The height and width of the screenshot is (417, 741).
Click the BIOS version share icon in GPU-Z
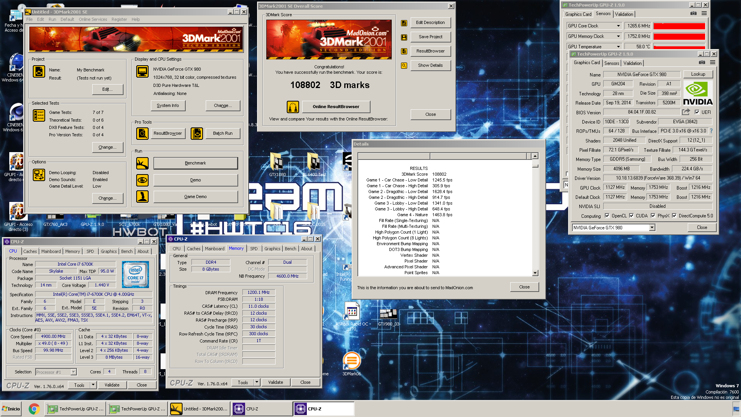(x=686, y=112)
